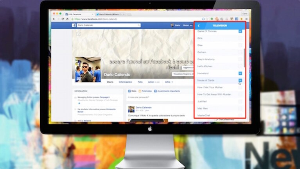The height and width of the screenshot is (169, 300).
Task: Click the Television panel scrollbar thumb
Action: pyautogui.click(x=244, y=58)
